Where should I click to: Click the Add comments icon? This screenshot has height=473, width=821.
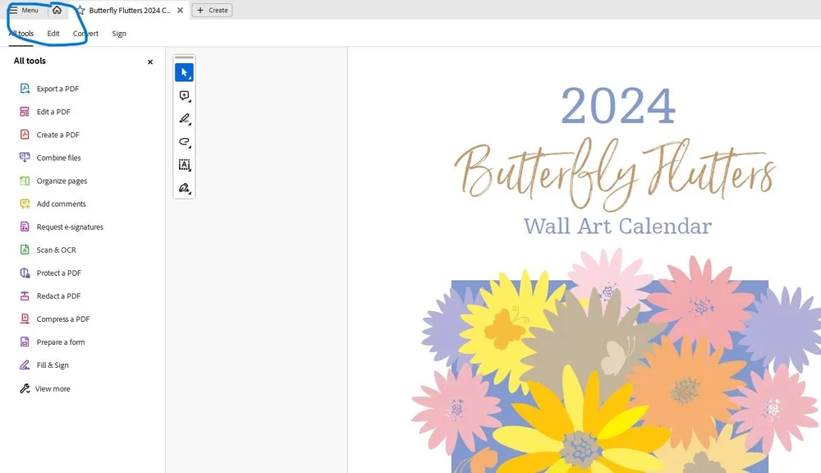click(x=25, y=204)
